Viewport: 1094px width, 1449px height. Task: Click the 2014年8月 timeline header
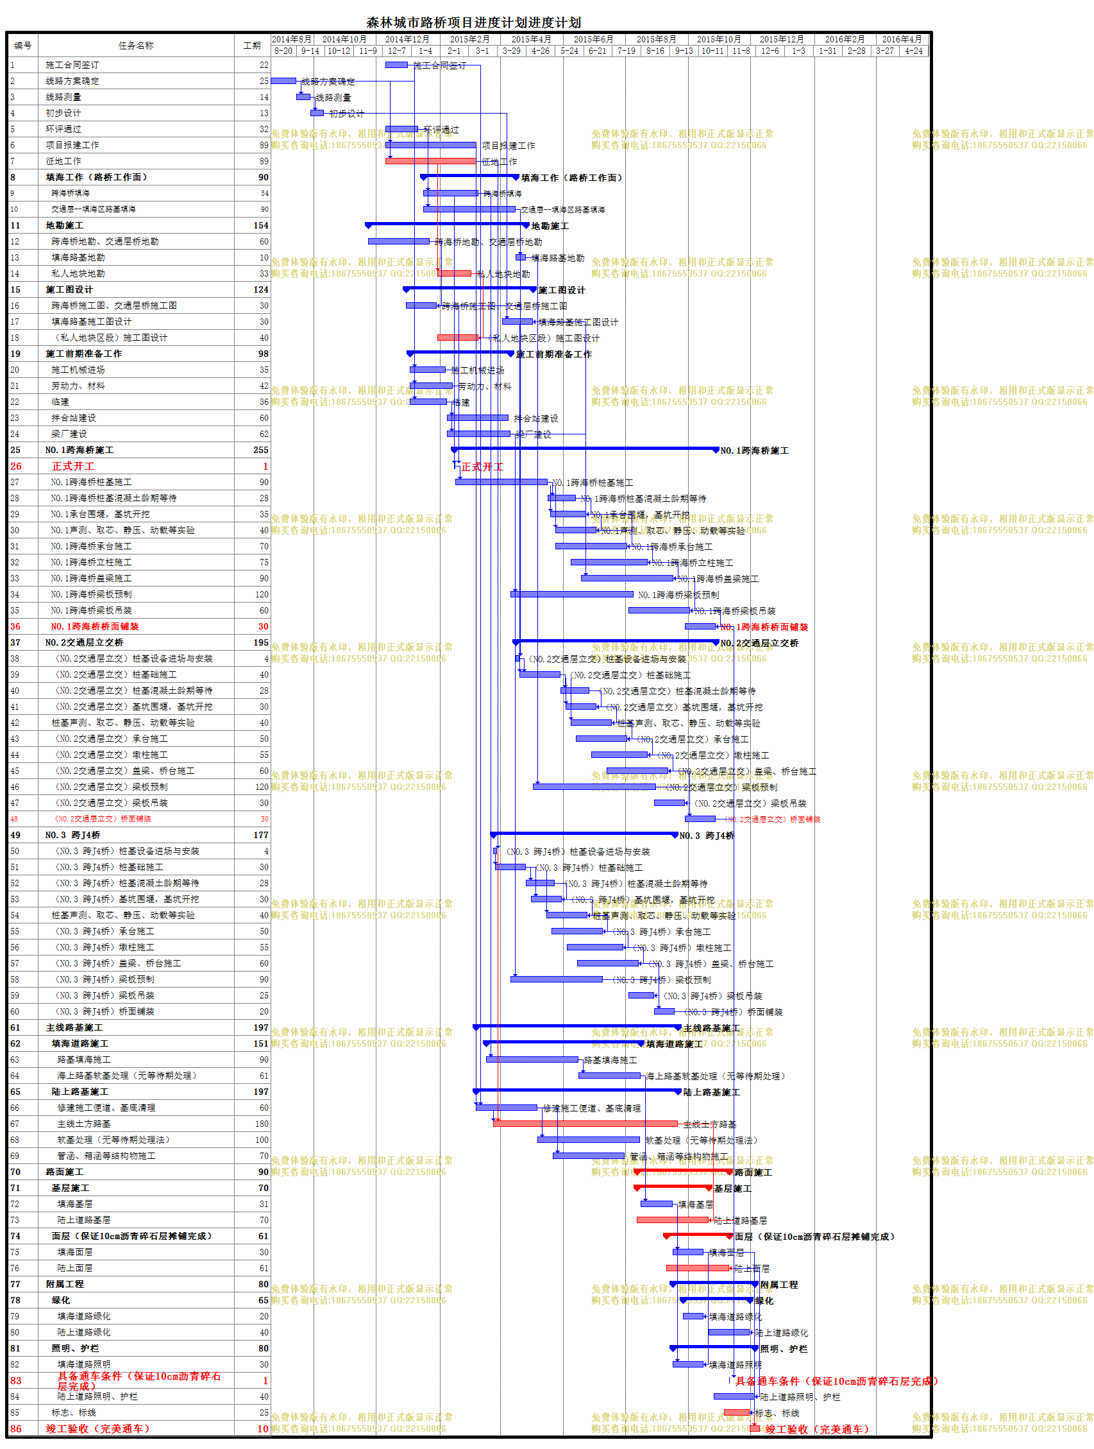(x=292, y=39)
